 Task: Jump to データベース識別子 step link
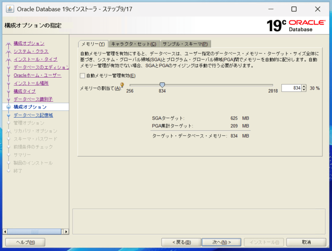point(33,99)
